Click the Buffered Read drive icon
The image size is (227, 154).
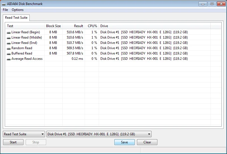pyautogui.click(x=9, y=54)
